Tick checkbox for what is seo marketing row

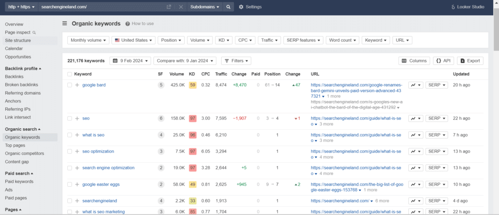click(x=70, y=212)
